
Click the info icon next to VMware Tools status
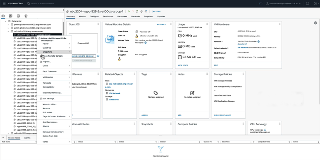click(x=146, y=43)
